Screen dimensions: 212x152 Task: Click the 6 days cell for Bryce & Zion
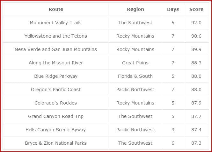[173, 143]
